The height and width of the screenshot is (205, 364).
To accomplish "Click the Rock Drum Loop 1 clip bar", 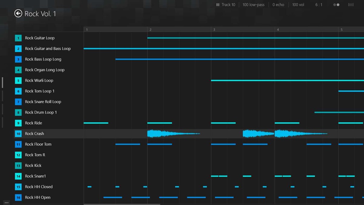I will tap(338, 112).
